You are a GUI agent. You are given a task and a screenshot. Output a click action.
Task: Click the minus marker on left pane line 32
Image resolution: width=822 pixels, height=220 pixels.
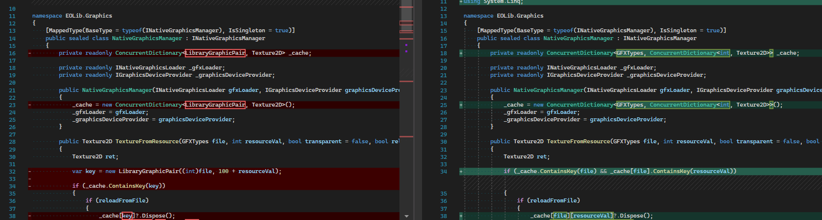click(x=29, y=172)
